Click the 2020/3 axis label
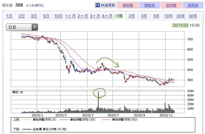This screenshot has width=205, height=134. point(61,115)
